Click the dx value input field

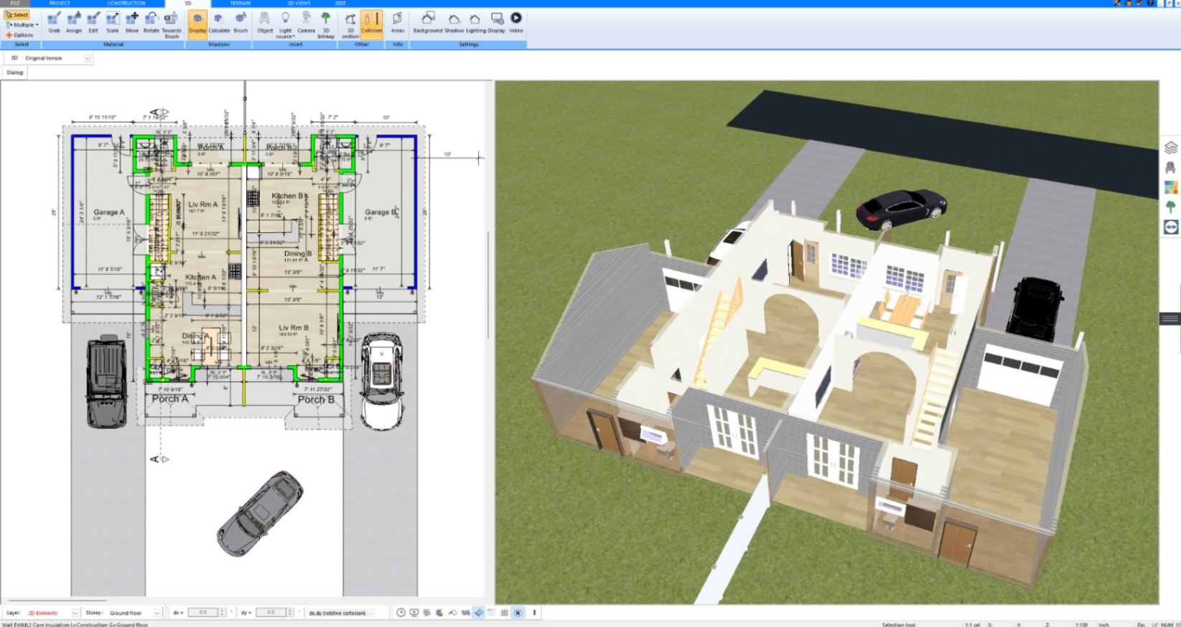coord(202,613)
